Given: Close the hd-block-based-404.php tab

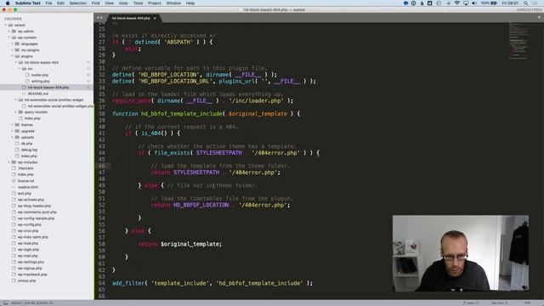Looking at the screenshot, I should point(155,18).
